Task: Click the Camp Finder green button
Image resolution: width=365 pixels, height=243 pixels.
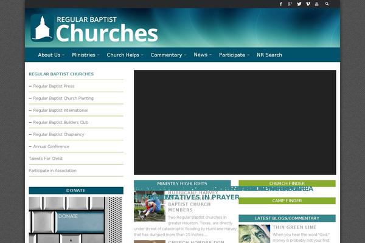Action: (x=287, y=200)
